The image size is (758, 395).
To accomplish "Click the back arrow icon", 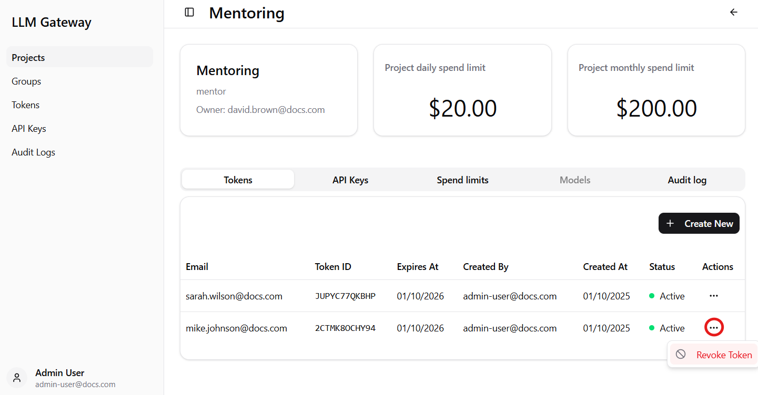I will point(734,12).
